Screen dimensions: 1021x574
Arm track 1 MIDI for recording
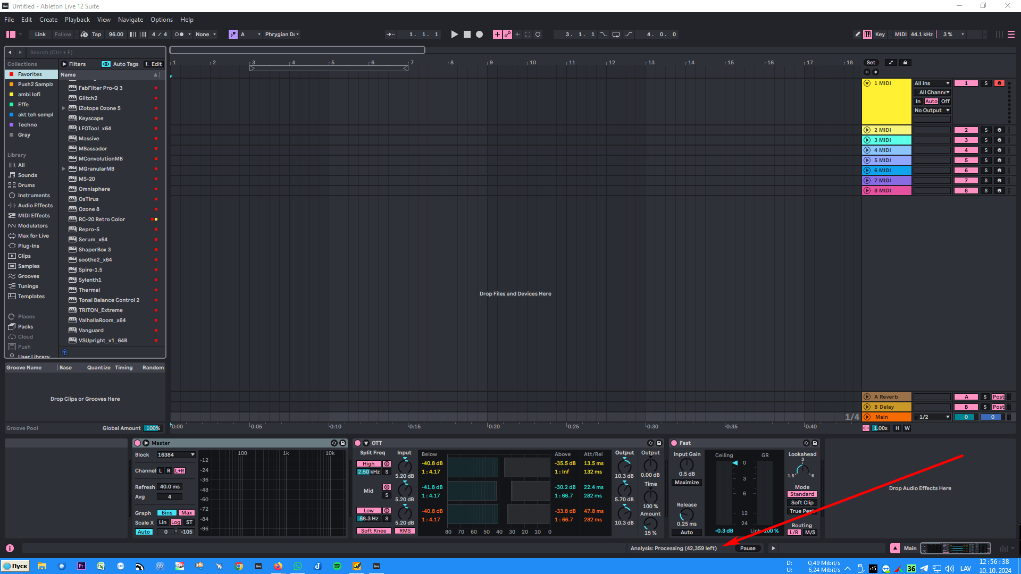point(999,83)
